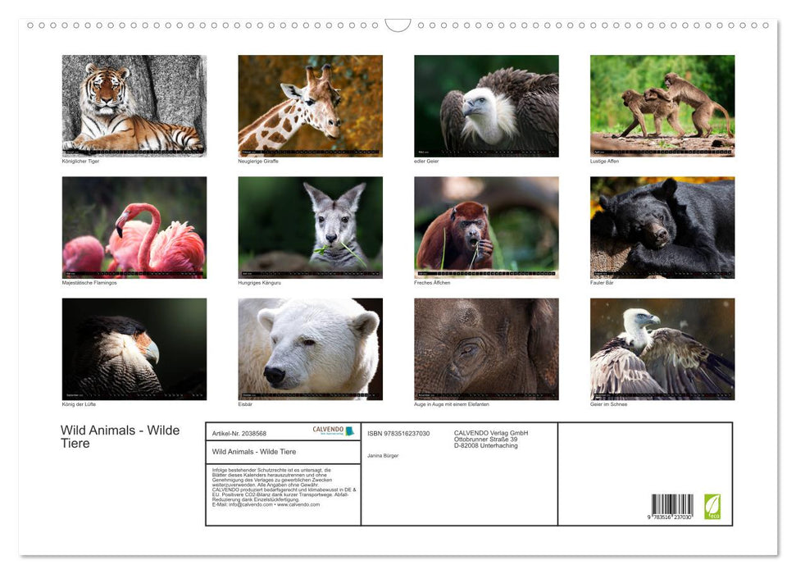796x574 pixels.
Task: Select the Artikel-Nr. 2038568 field
Action: coord(241,433)
